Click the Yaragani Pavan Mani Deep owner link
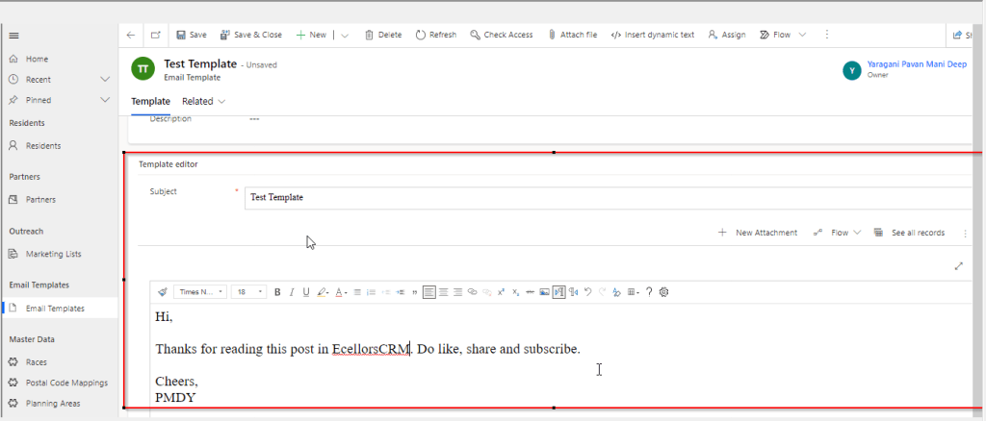Screen dimensions: 986x421 (917, 63)
